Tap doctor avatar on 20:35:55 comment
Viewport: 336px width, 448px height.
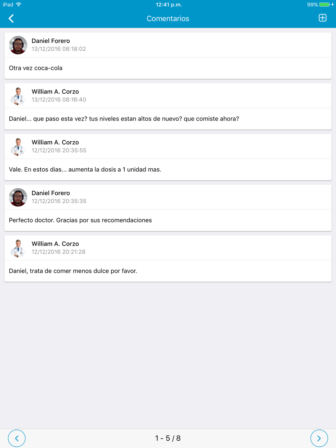click(x=18, y=146)
